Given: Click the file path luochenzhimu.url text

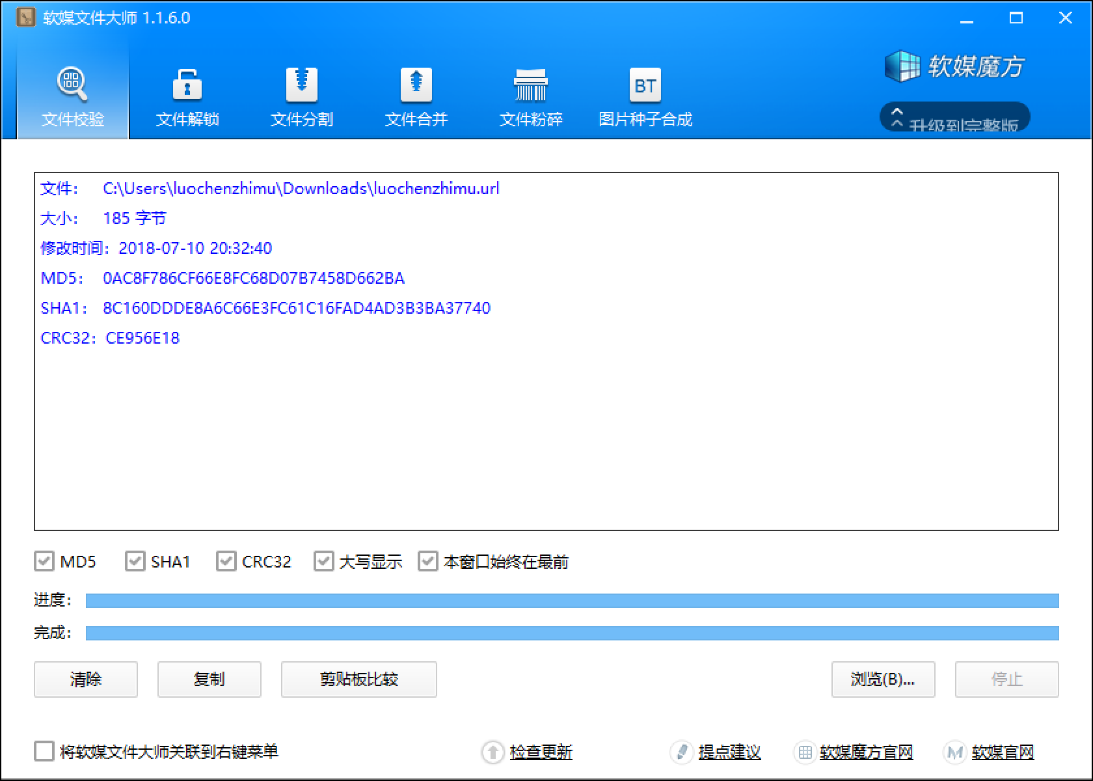Looking at the screenshot, I should pos(301,189).
